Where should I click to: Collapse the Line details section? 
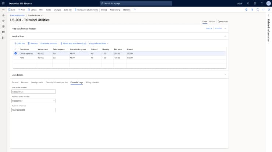[x=225, y=75]
